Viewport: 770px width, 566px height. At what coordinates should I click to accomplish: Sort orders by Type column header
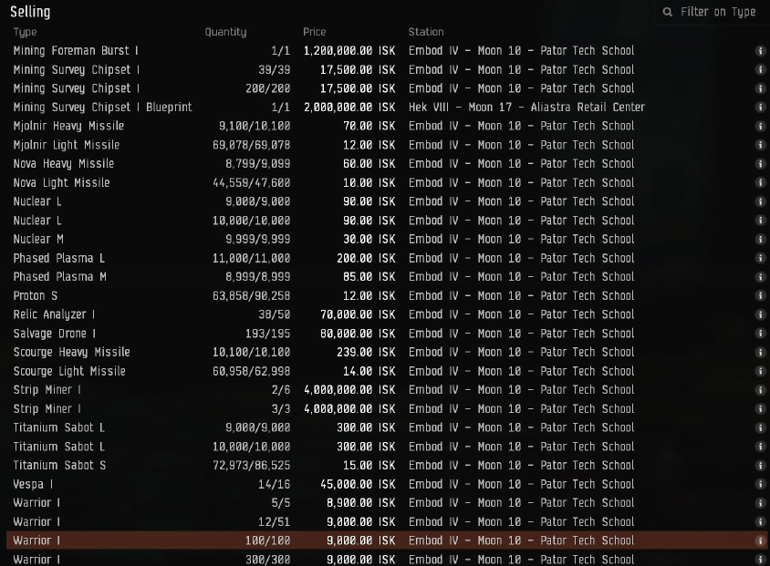coord(25,32)
